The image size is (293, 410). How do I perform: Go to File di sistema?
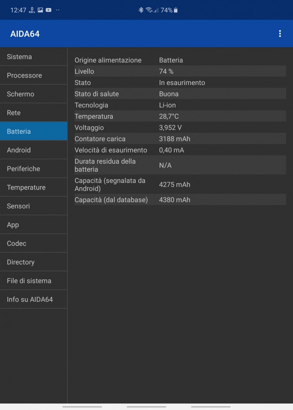34,281
